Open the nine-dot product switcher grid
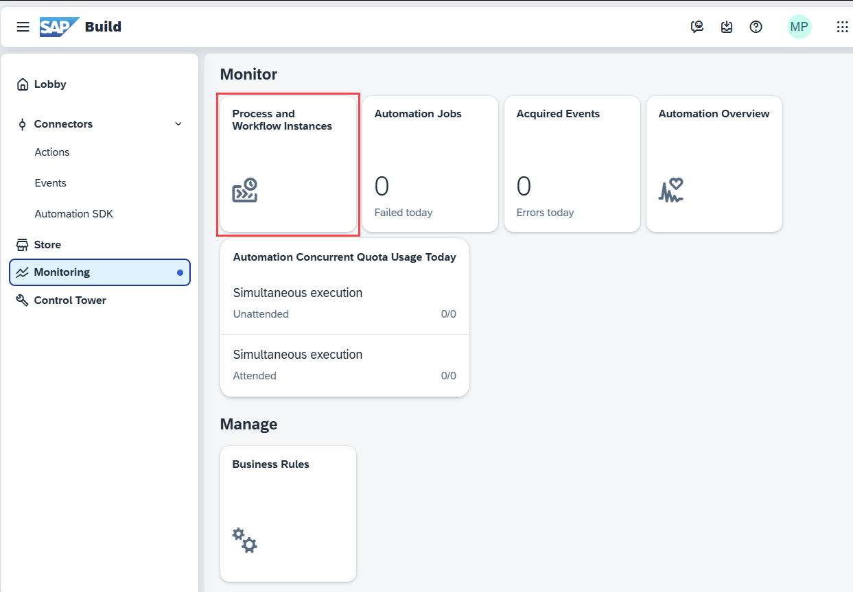The height and width of the screenshot is (592, 853). pyautogui.click(x=843, y=27)
